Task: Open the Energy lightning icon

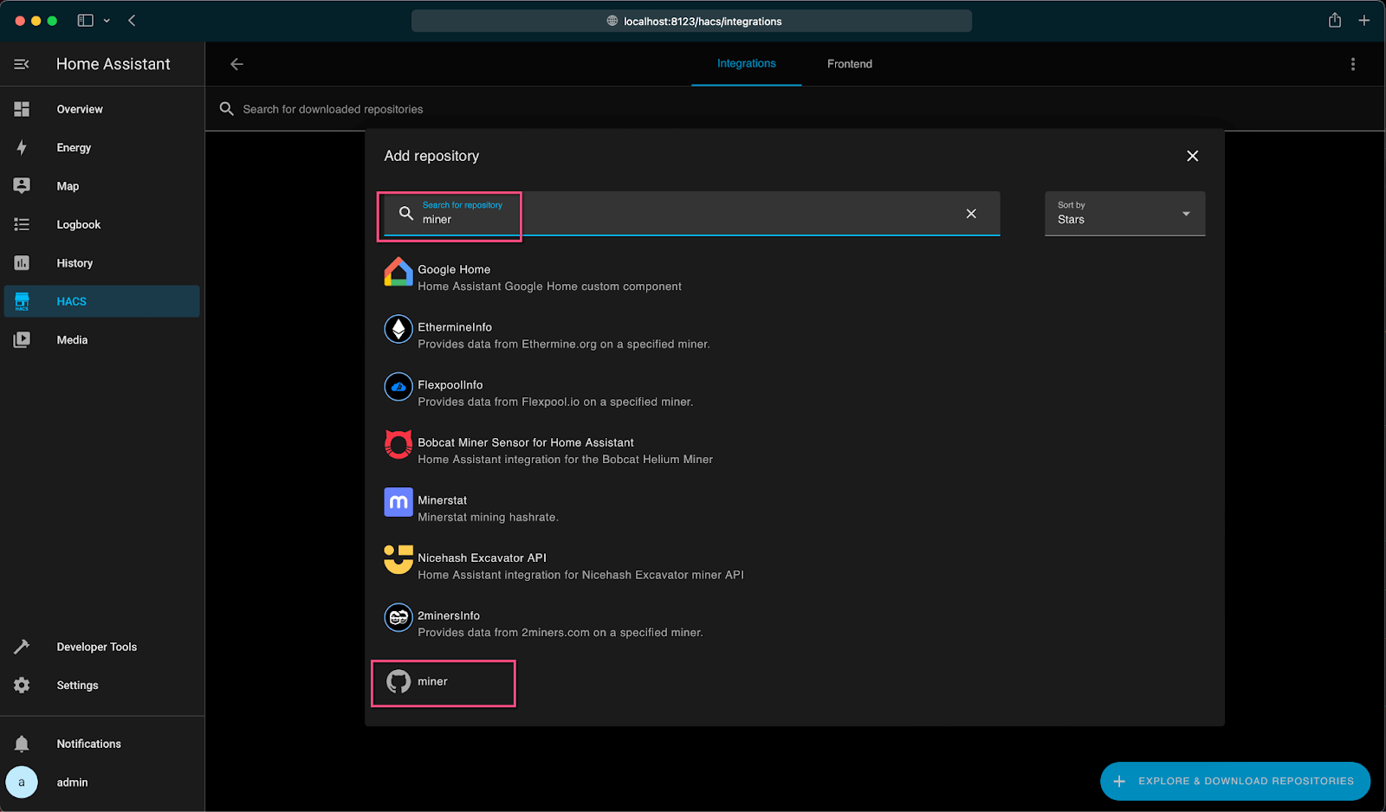Action: [x=22, y=147]
